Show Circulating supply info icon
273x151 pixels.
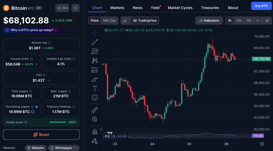pyautogui.click(x=32, y=107)
